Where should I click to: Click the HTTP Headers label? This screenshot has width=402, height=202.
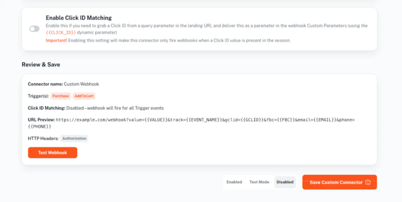coord(43,138)
